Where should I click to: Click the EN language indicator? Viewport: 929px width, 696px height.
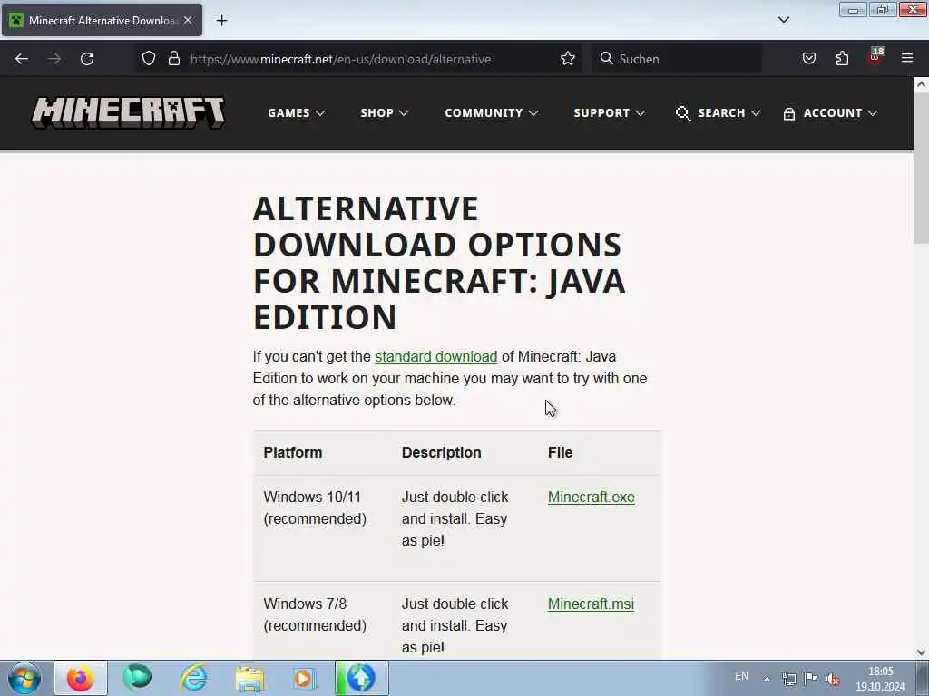click(741, 676)
